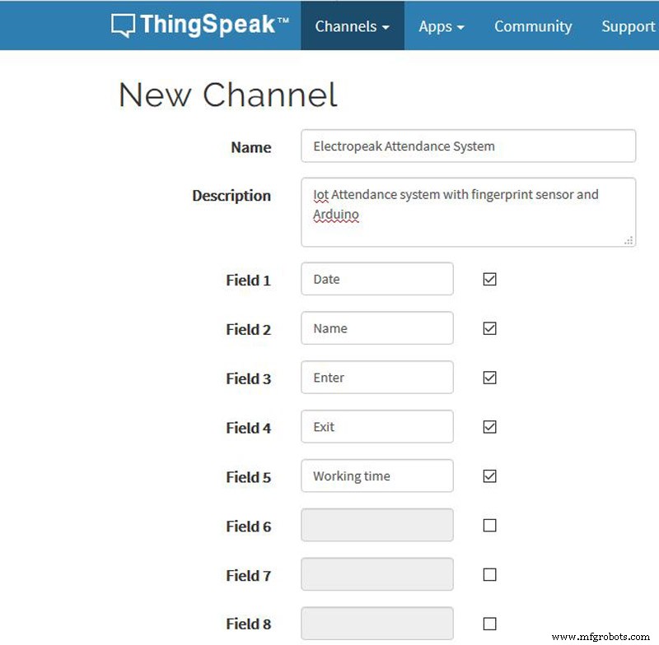The image size is (659, 645).
Task: Expand the Apps dropdown menu
Action: pos(441,26)
